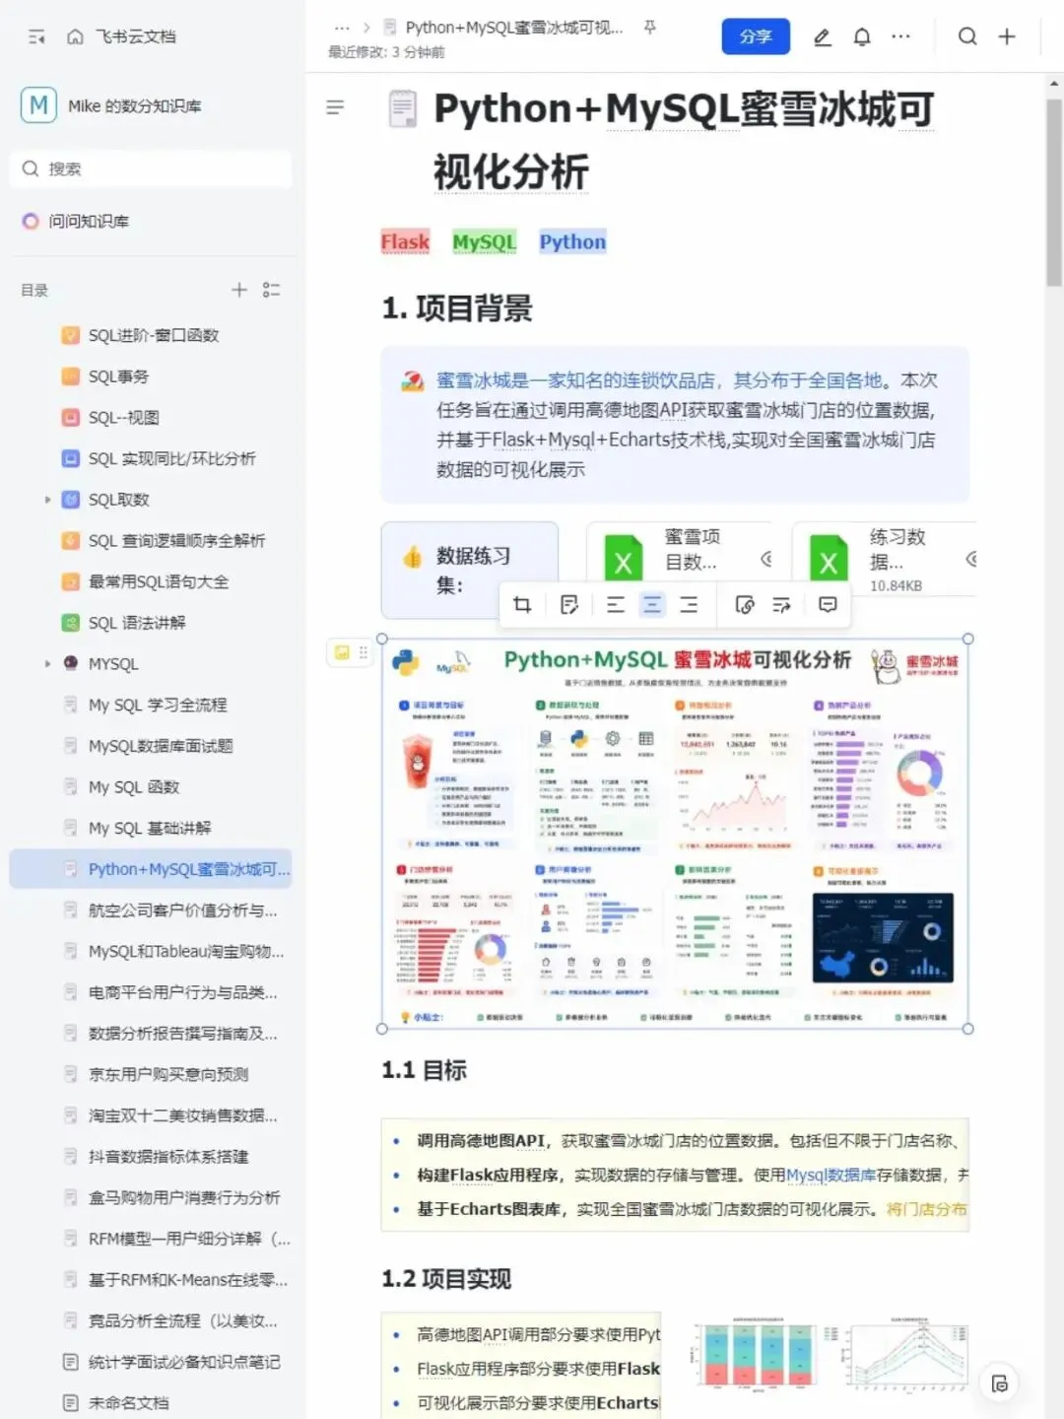
Task: Click the Python tag
Action: tap(572, 242)
